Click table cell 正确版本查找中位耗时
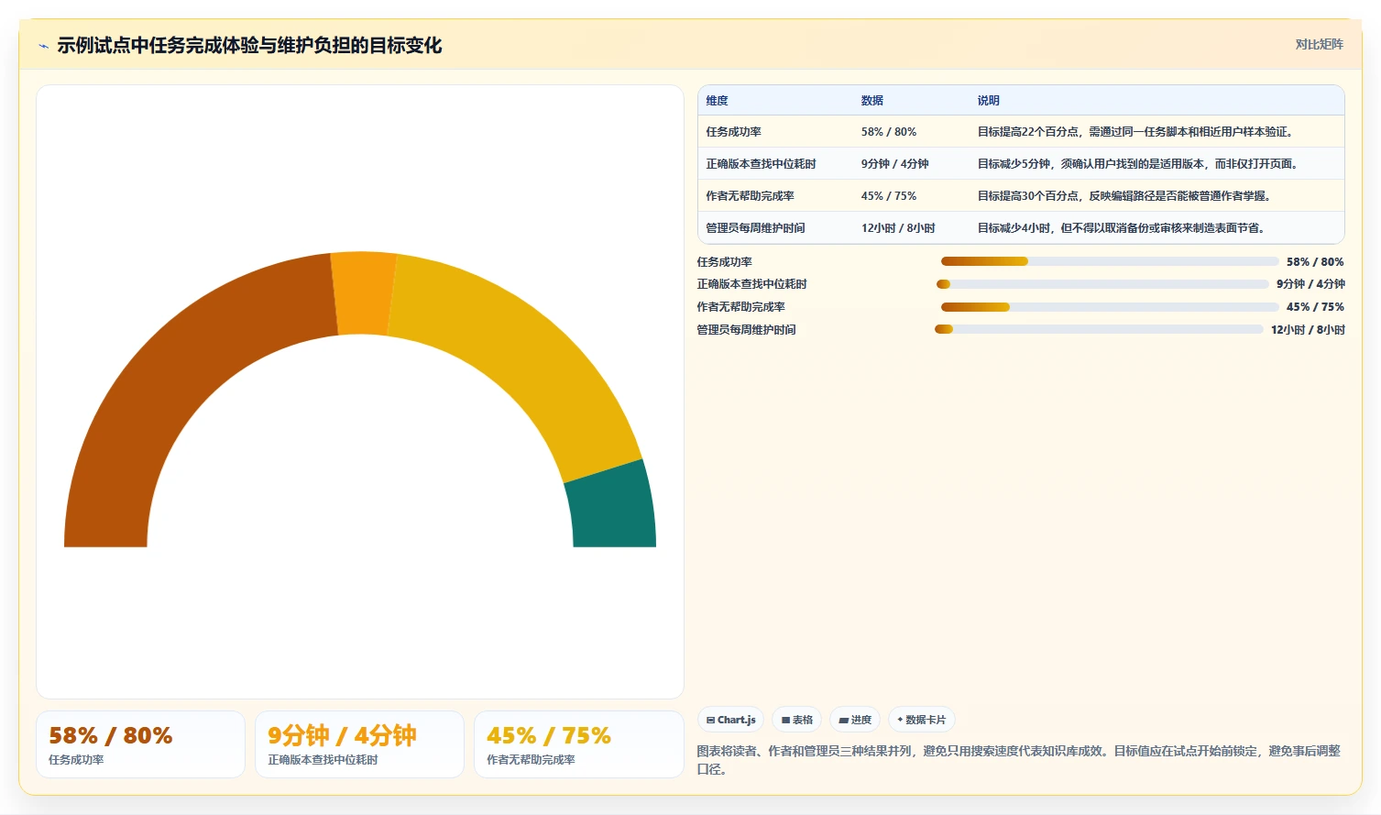 click(761, 164)
